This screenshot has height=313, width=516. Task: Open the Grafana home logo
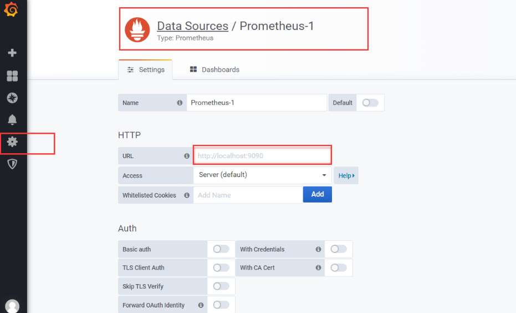coord(11,9)
